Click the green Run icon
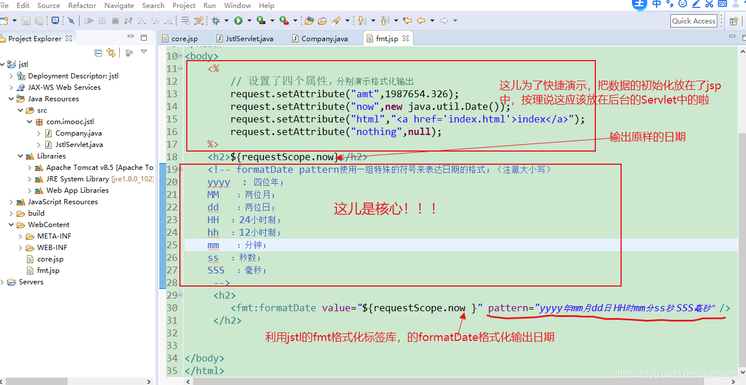This screenshot has height=385, width=746. click(x=238, y=21)
